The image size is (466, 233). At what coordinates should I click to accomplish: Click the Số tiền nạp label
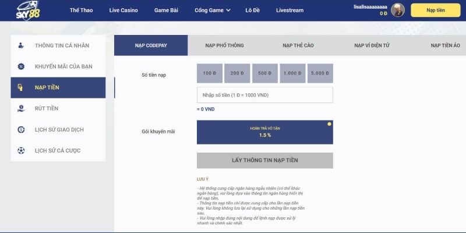coord(154,75)
